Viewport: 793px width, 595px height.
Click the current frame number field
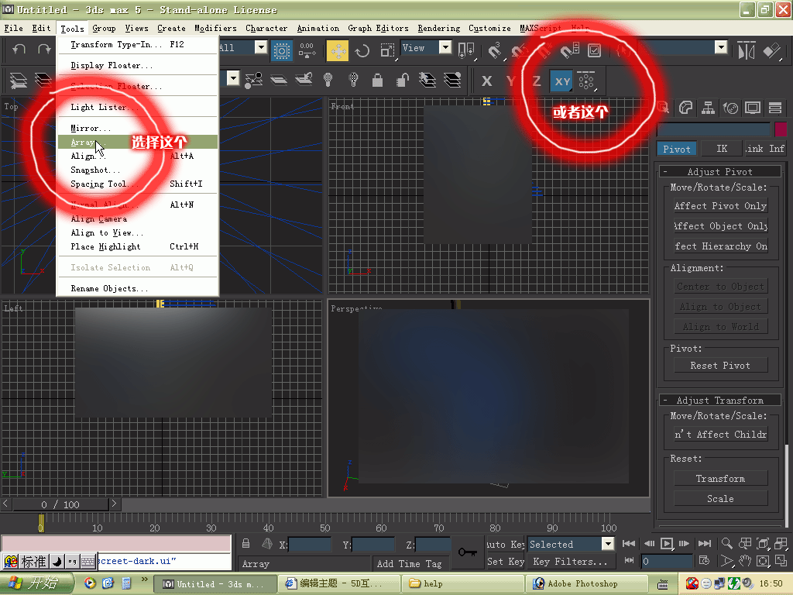point(667,561)
